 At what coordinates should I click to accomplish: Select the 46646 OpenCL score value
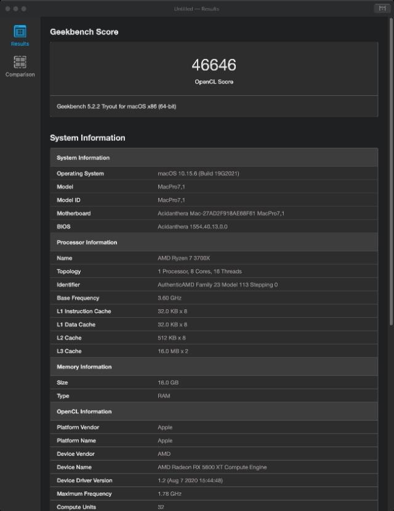click(214, 65)
